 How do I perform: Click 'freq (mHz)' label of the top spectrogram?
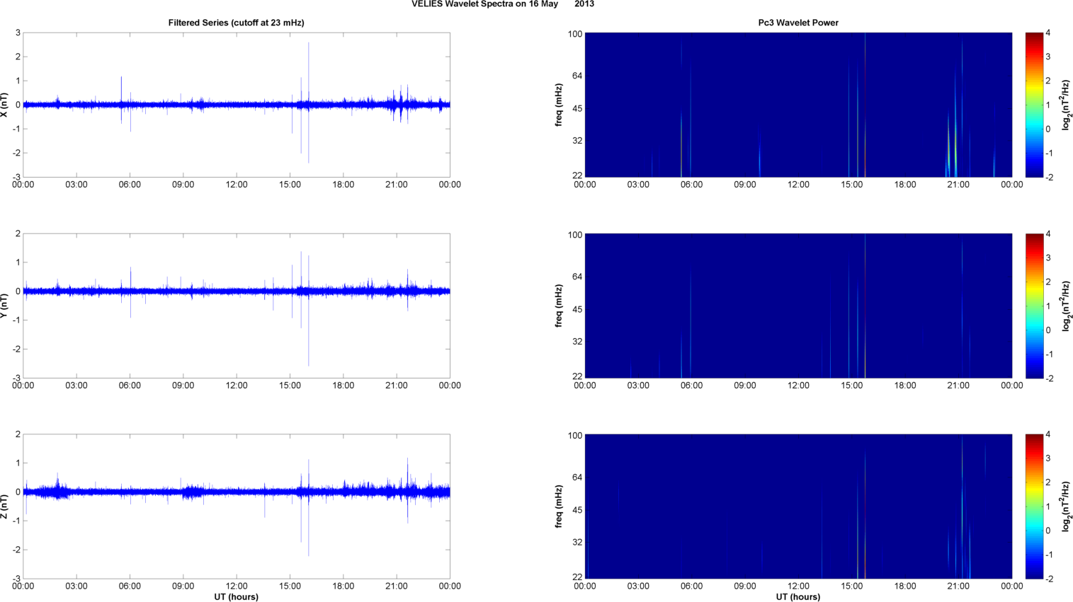(559, 105)
